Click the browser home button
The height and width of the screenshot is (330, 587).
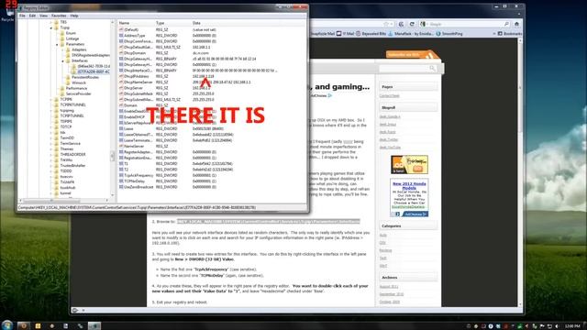[516, 24]
